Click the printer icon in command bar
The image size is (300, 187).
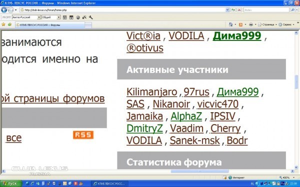pos(251,24)
